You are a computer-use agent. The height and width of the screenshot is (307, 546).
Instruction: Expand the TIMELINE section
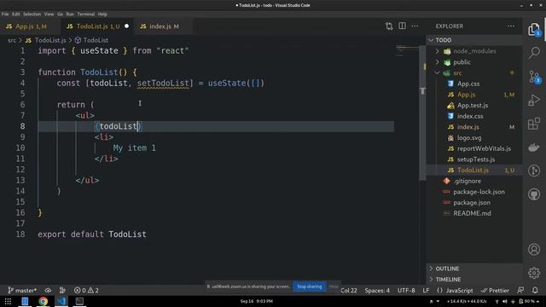coord(474,280)
